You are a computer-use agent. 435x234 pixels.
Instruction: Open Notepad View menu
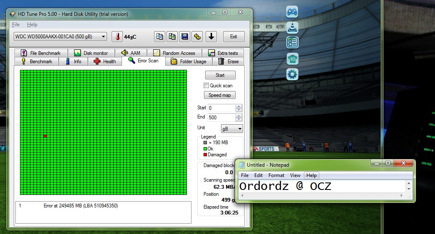(x=295, y=175)
